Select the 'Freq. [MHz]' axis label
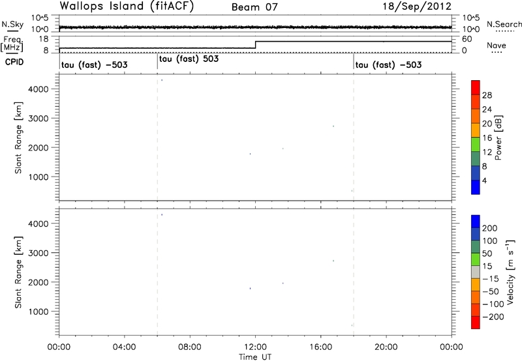Viewport: 522px width, 361px height. click(x=12, y=44)
